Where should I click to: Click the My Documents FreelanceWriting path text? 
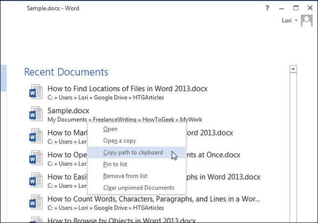pos(125,119)
